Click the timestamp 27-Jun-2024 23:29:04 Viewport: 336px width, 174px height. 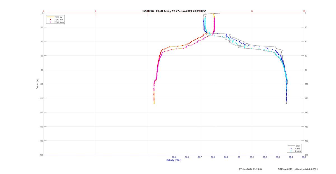click(x=251, y=169)
